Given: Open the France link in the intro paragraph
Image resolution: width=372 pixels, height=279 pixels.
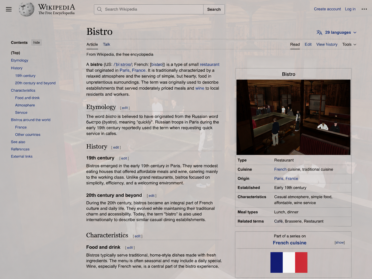Looking at the screenshot, I should (x=139, y=70).
